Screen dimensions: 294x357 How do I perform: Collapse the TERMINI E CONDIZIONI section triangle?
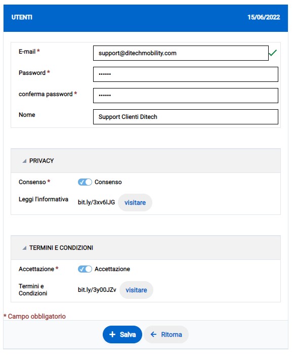click(x=24, y=248)
